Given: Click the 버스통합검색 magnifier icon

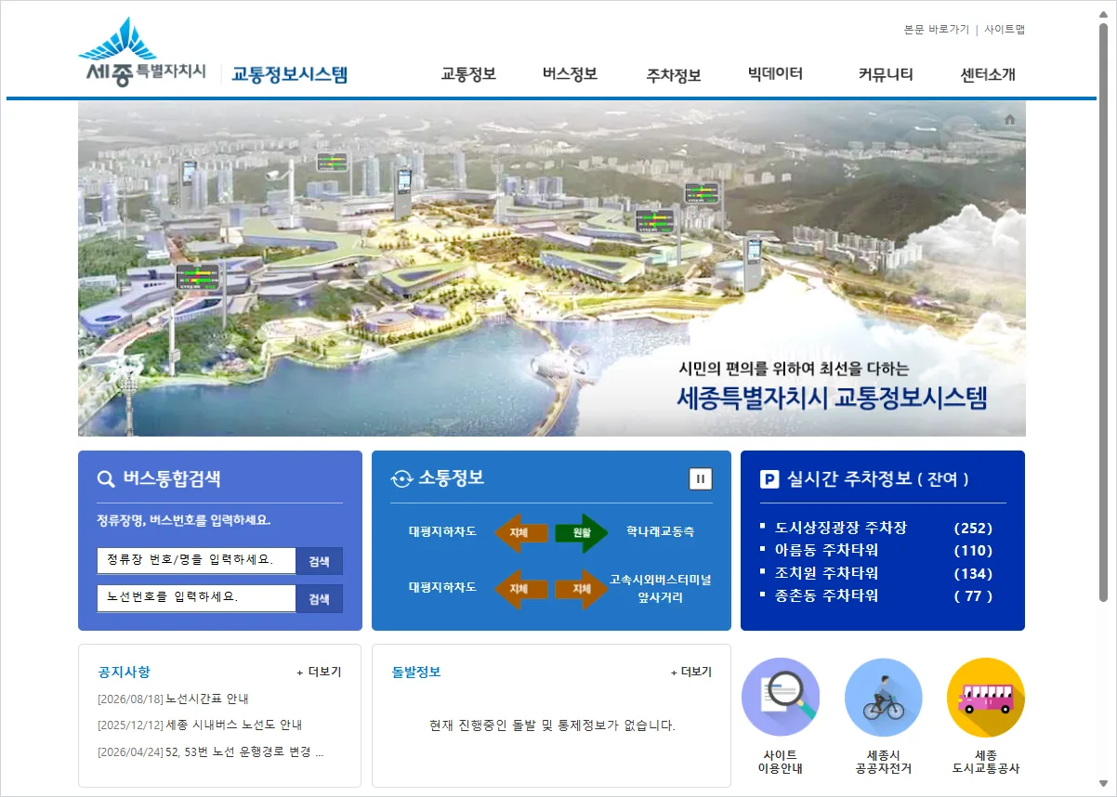Looking at the screenshot, I should coord(106,479).
